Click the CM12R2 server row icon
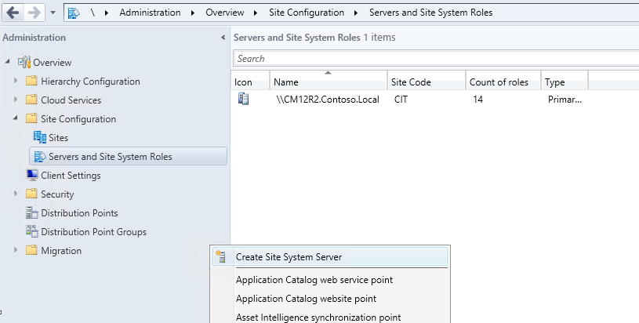The height and width of the screenshot is (323, 639). (243, 100)
